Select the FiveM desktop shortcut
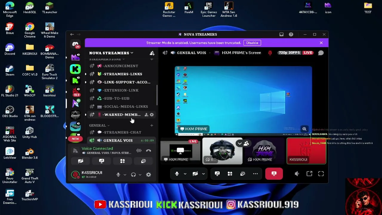 tap(189, 8)
